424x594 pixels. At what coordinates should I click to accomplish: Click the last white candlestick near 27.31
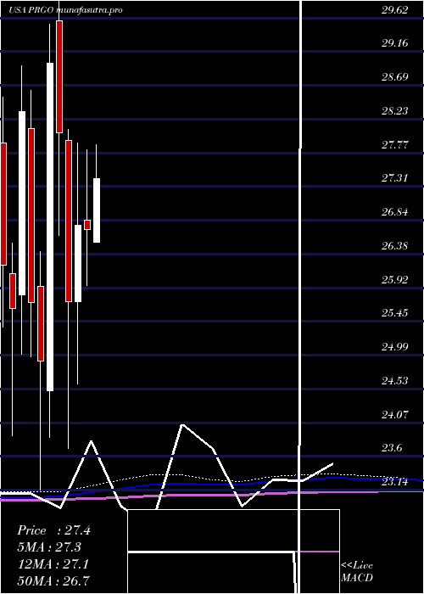click(x=97, y=210)
